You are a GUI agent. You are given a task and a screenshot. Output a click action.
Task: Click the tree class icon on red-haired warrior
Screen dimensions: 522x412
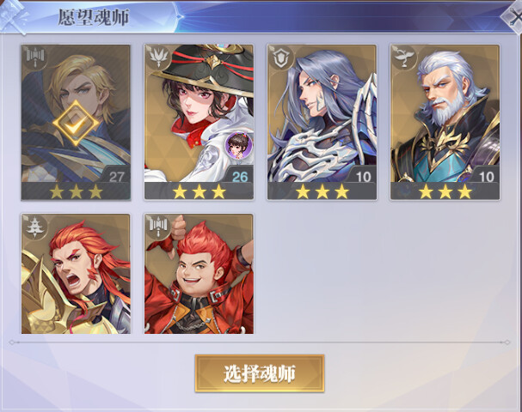(35, 227)
